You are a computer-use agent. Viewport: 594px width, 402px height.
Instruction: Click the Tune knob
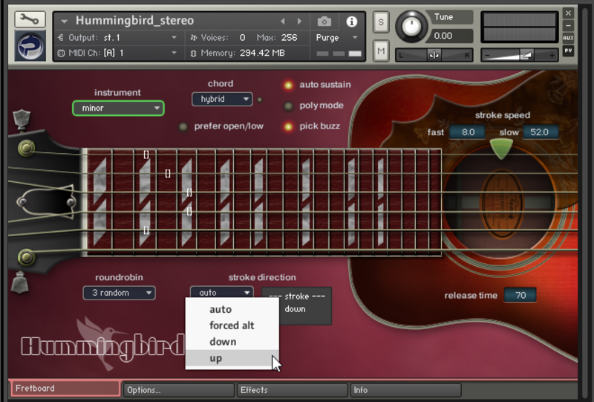(411, 27)
